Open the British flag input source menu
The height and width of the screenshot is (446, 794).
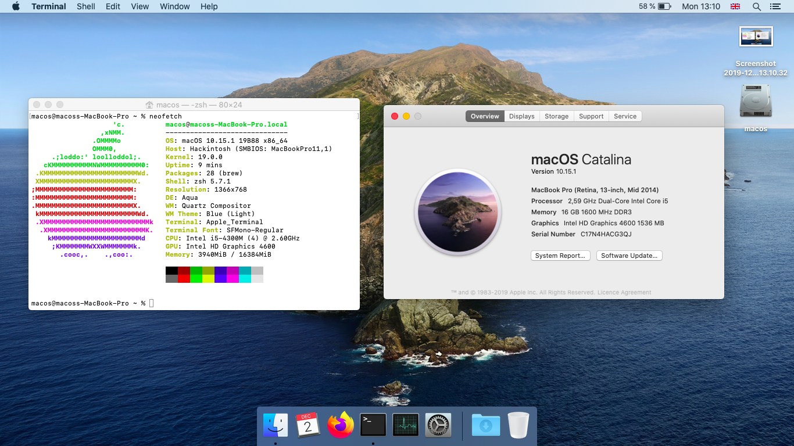tap(735, 6)
